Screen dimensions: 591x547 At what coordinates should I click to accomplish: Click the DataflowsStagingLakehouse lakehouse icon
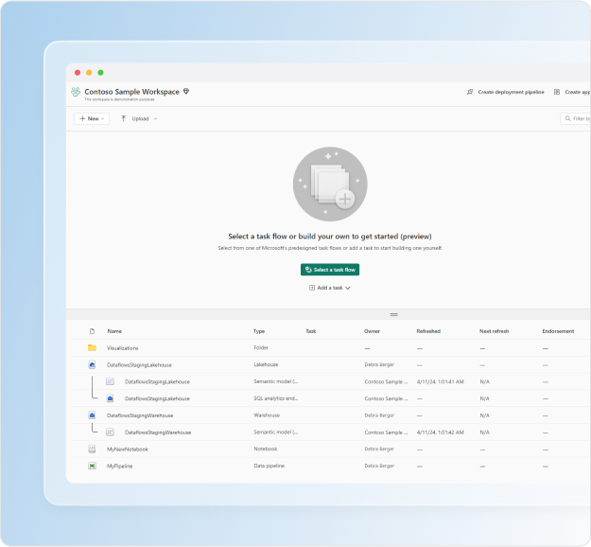pyautogui.click(x=92, y=364)
